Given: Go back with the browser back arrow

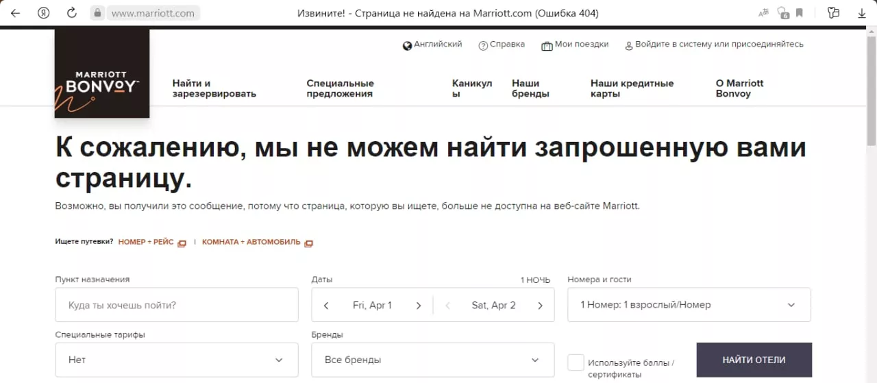Looking at the screenshot, I should pyautogui.click(x=15, y=13).
